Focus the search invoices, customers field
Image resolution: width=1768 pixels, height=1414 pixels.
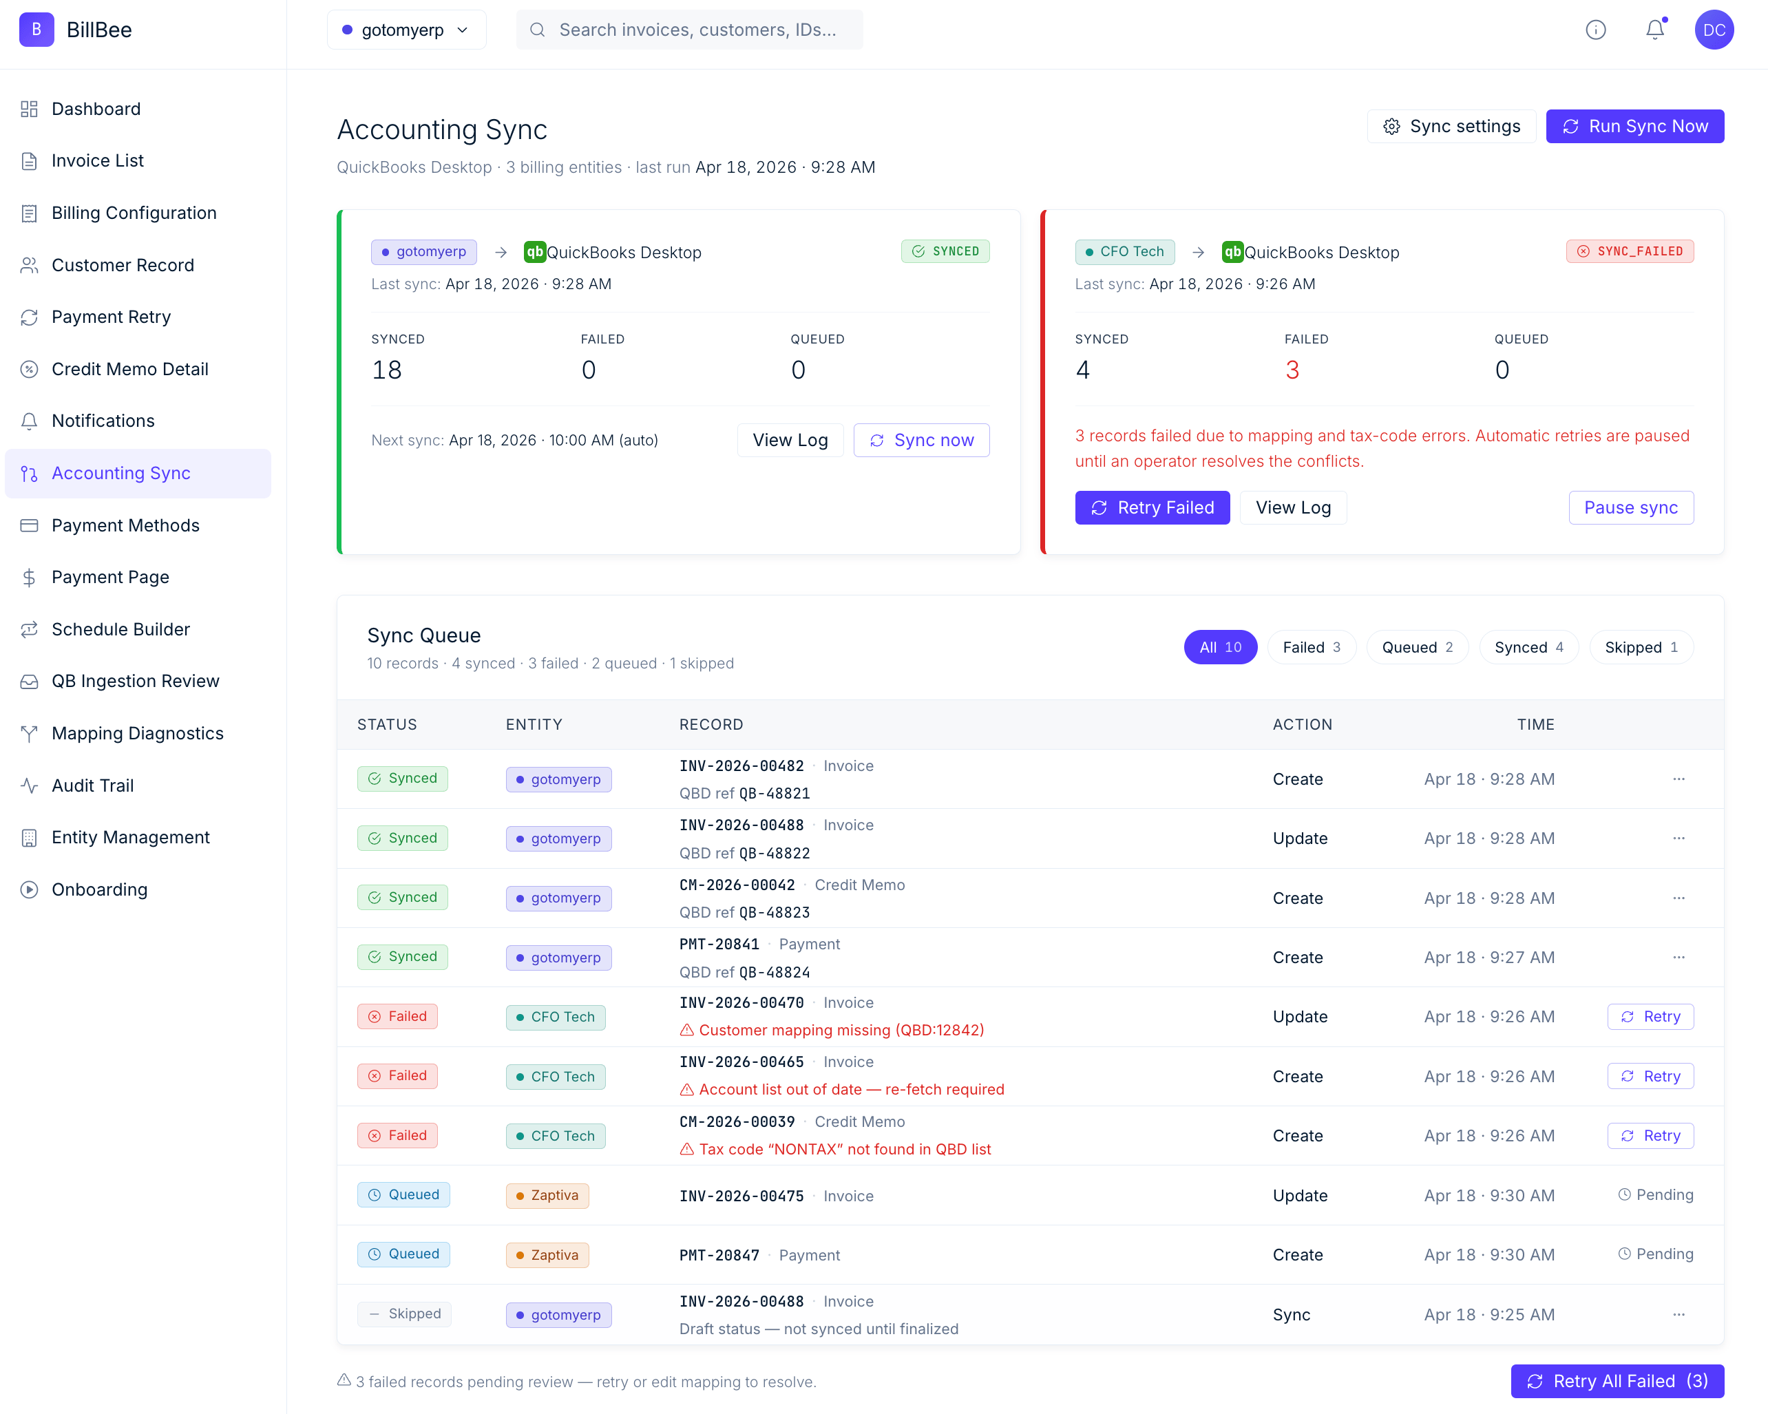pyautogui.click(x=690, y=30)
